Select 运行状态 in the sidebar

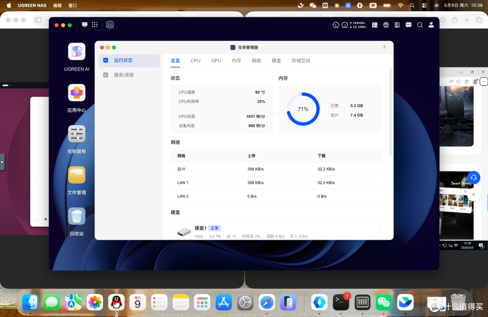129,61
